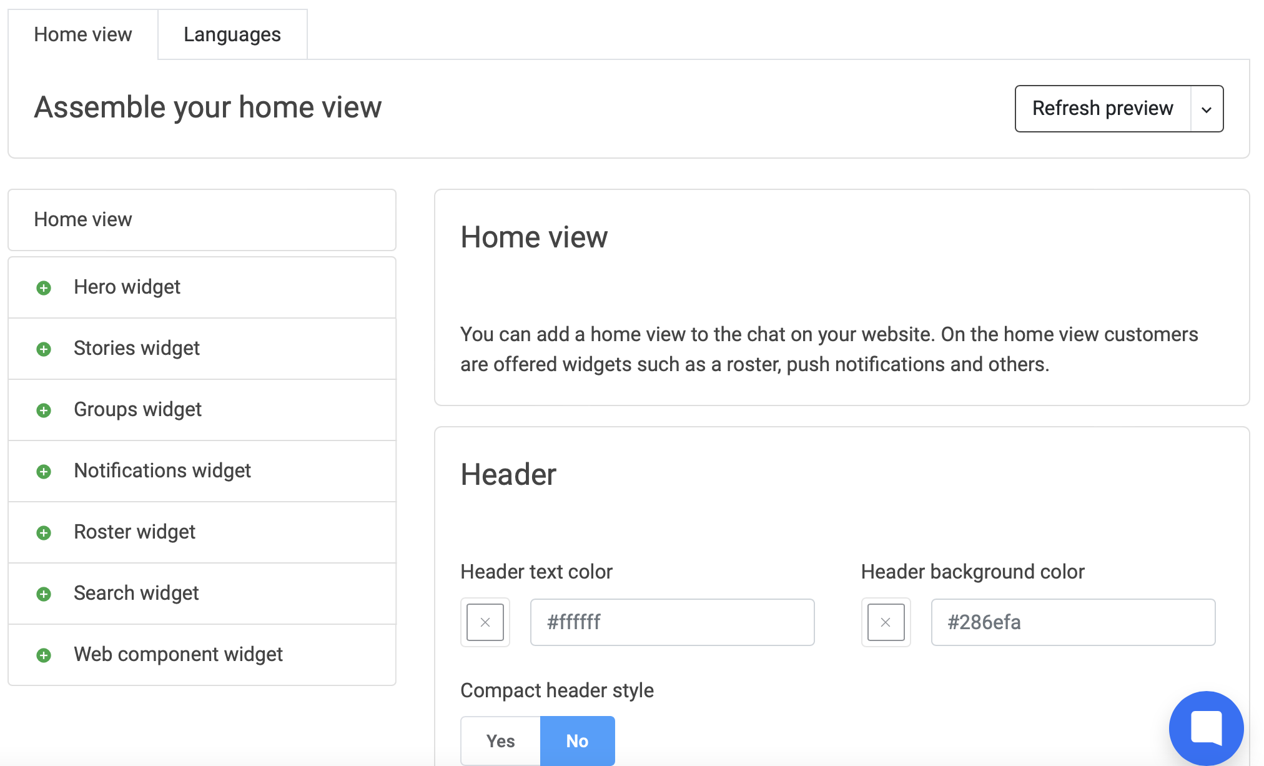1264x766 pixels.
Task: Open the Header background color swatch
Action: point(886,622)
